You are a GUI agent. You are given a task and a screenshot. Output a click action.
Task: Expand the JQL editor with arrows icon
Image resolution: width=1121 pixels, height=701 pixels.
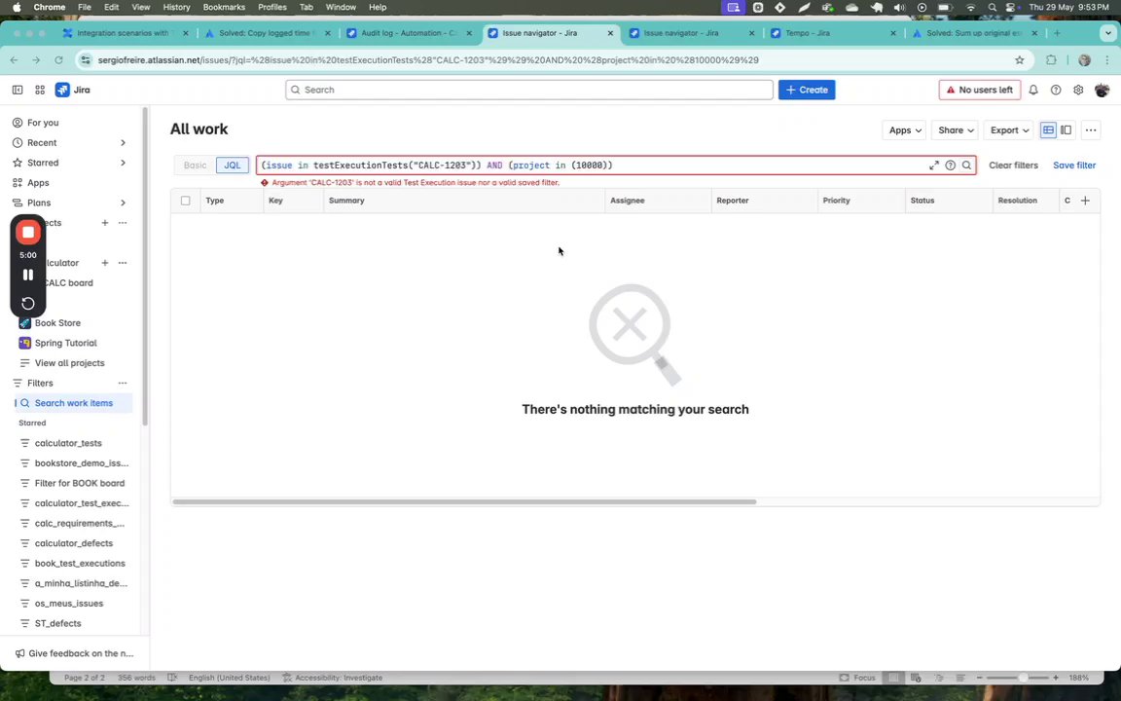click(934, 166)
